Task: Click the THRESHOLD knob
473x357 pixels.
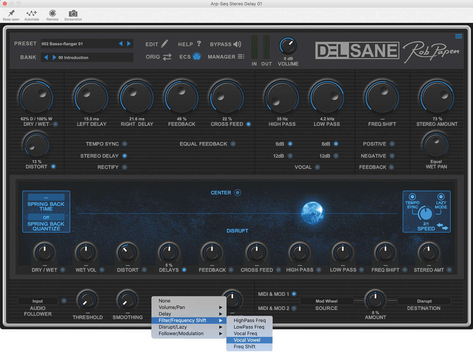Action: [x=88, y=300]
